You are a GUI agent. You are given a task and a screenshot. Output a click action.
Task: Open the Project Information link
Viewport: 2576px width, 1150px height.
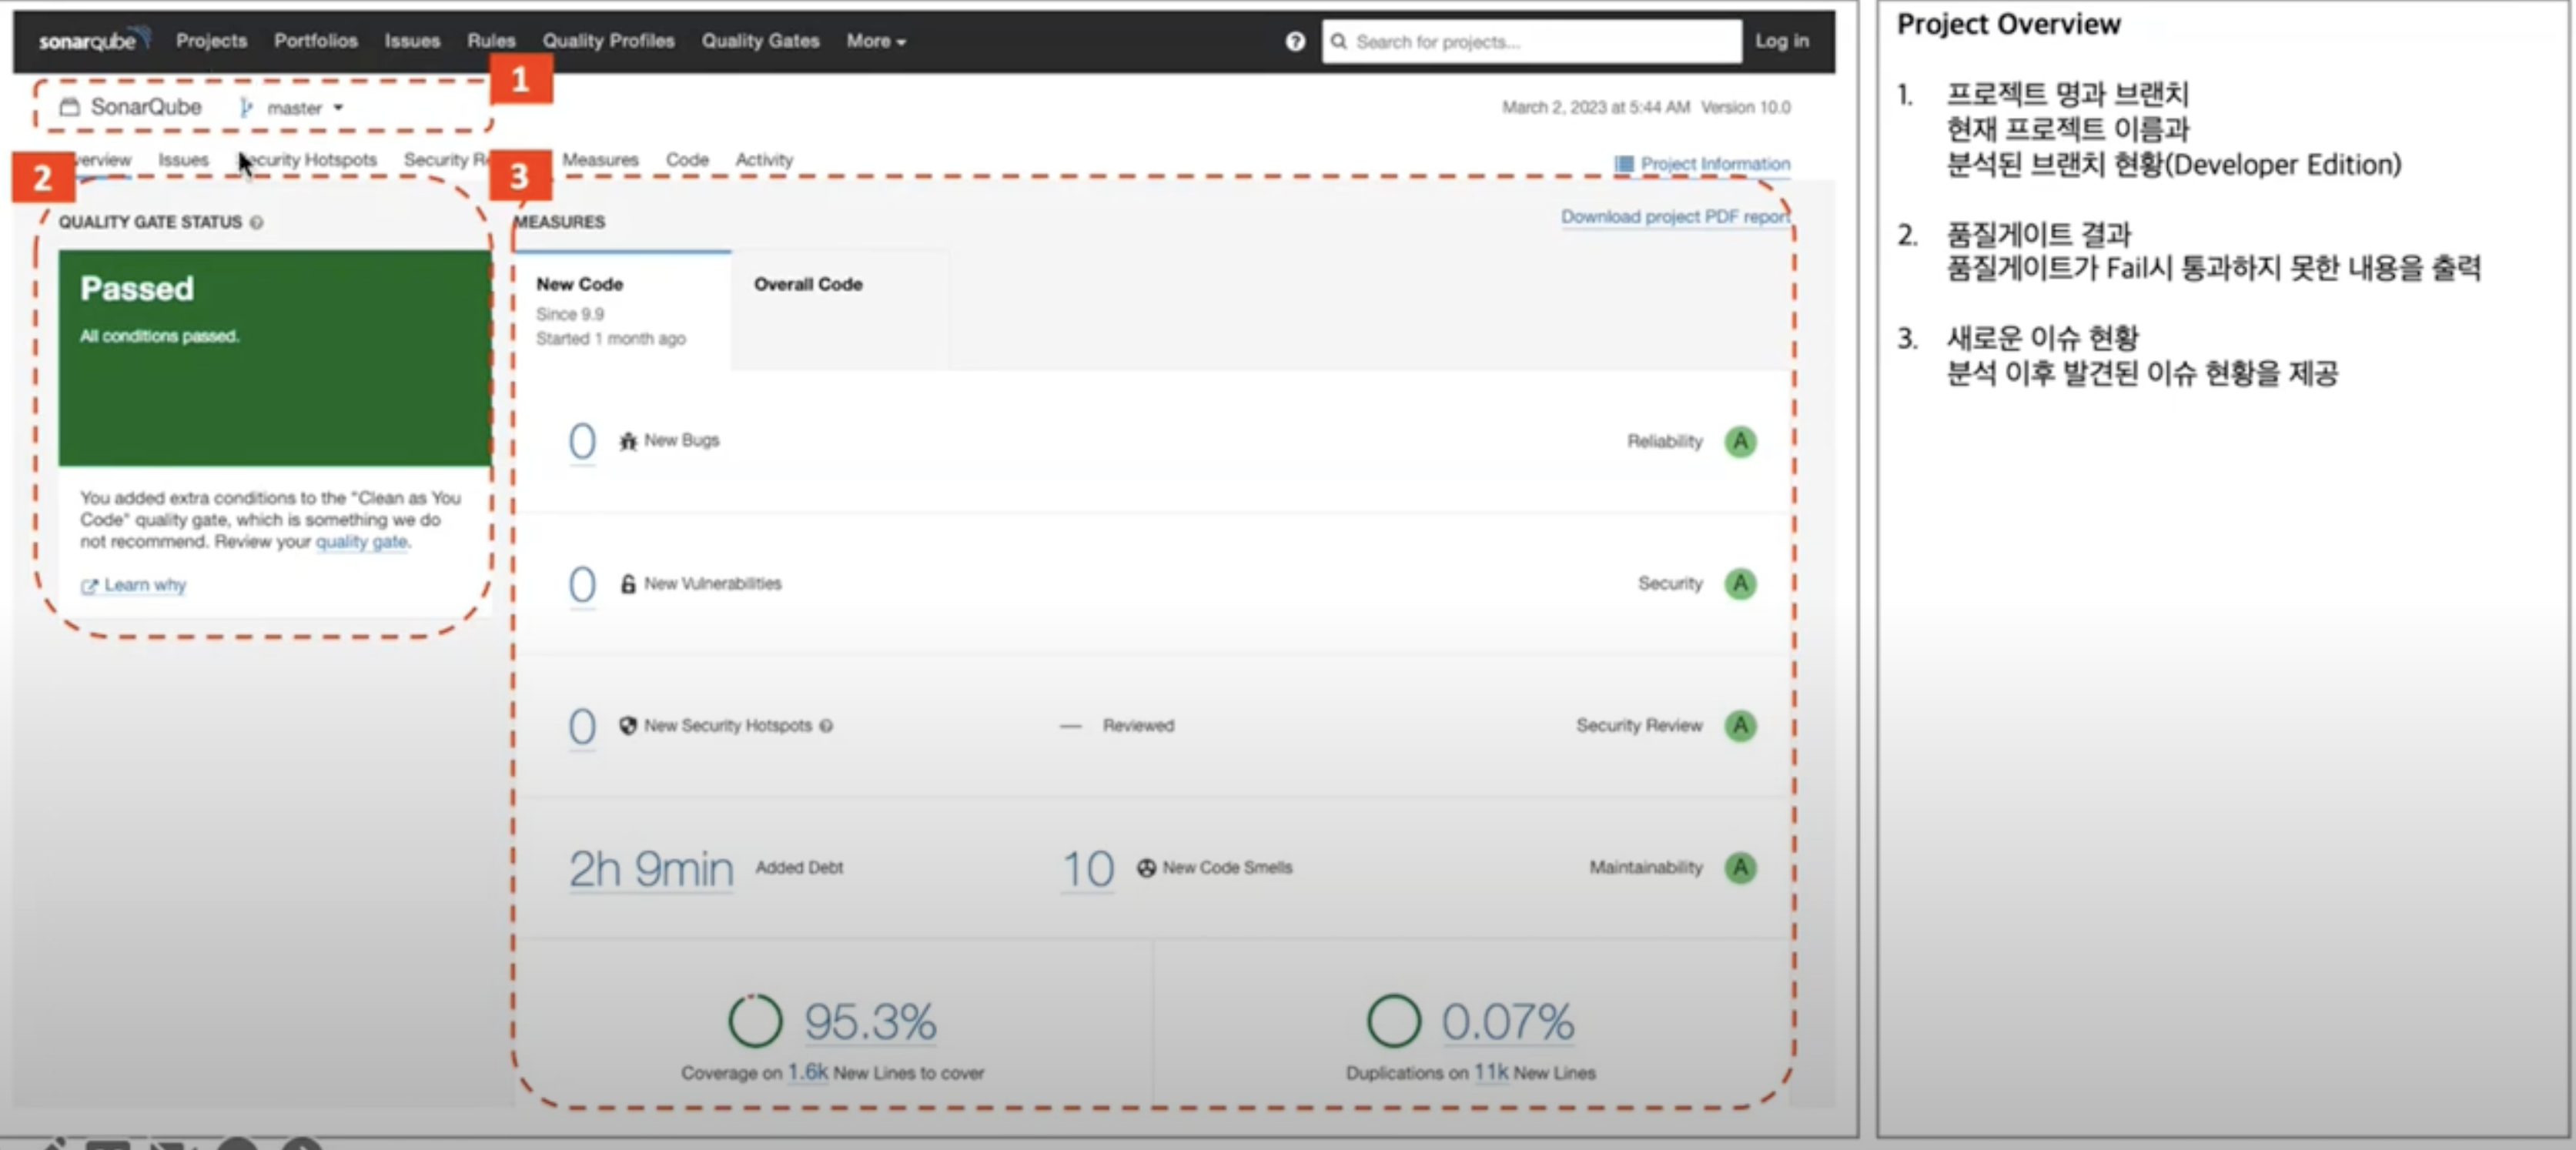[1714, 163]
